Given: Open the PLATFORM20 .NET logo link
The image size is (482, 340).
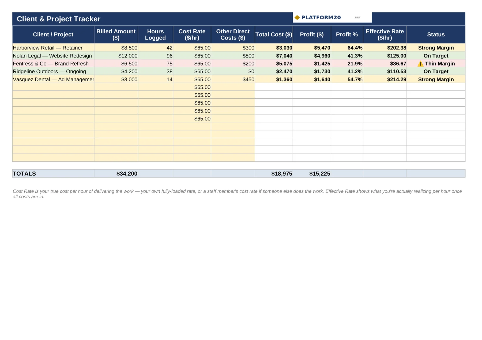Looking at the screenshot, I should (332, 17).
